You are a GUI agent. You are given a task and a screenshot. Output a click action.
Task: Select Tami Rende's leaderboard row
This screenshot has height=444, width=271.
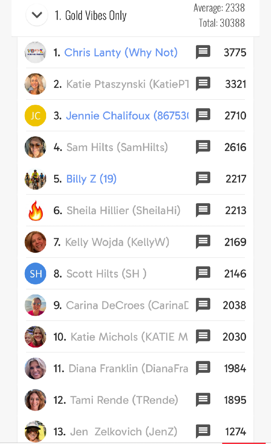[x=124, y=400]
